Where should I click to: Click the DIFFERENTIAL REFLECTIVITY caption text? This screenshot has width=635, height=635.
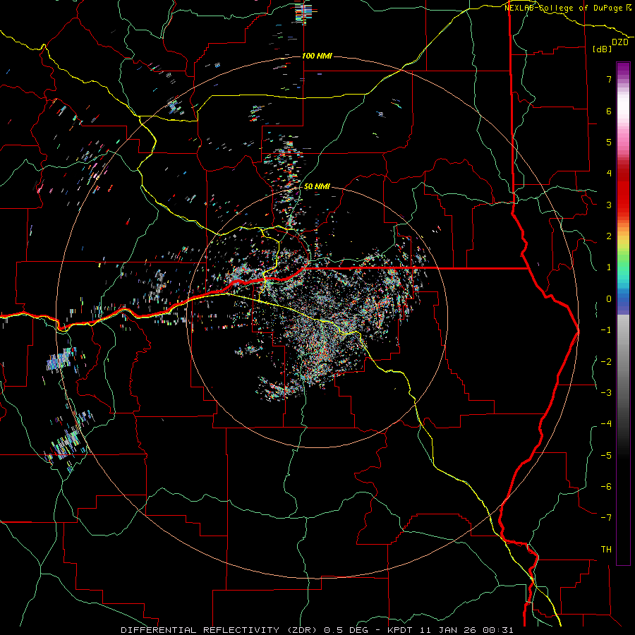click(x=200, y=630)
